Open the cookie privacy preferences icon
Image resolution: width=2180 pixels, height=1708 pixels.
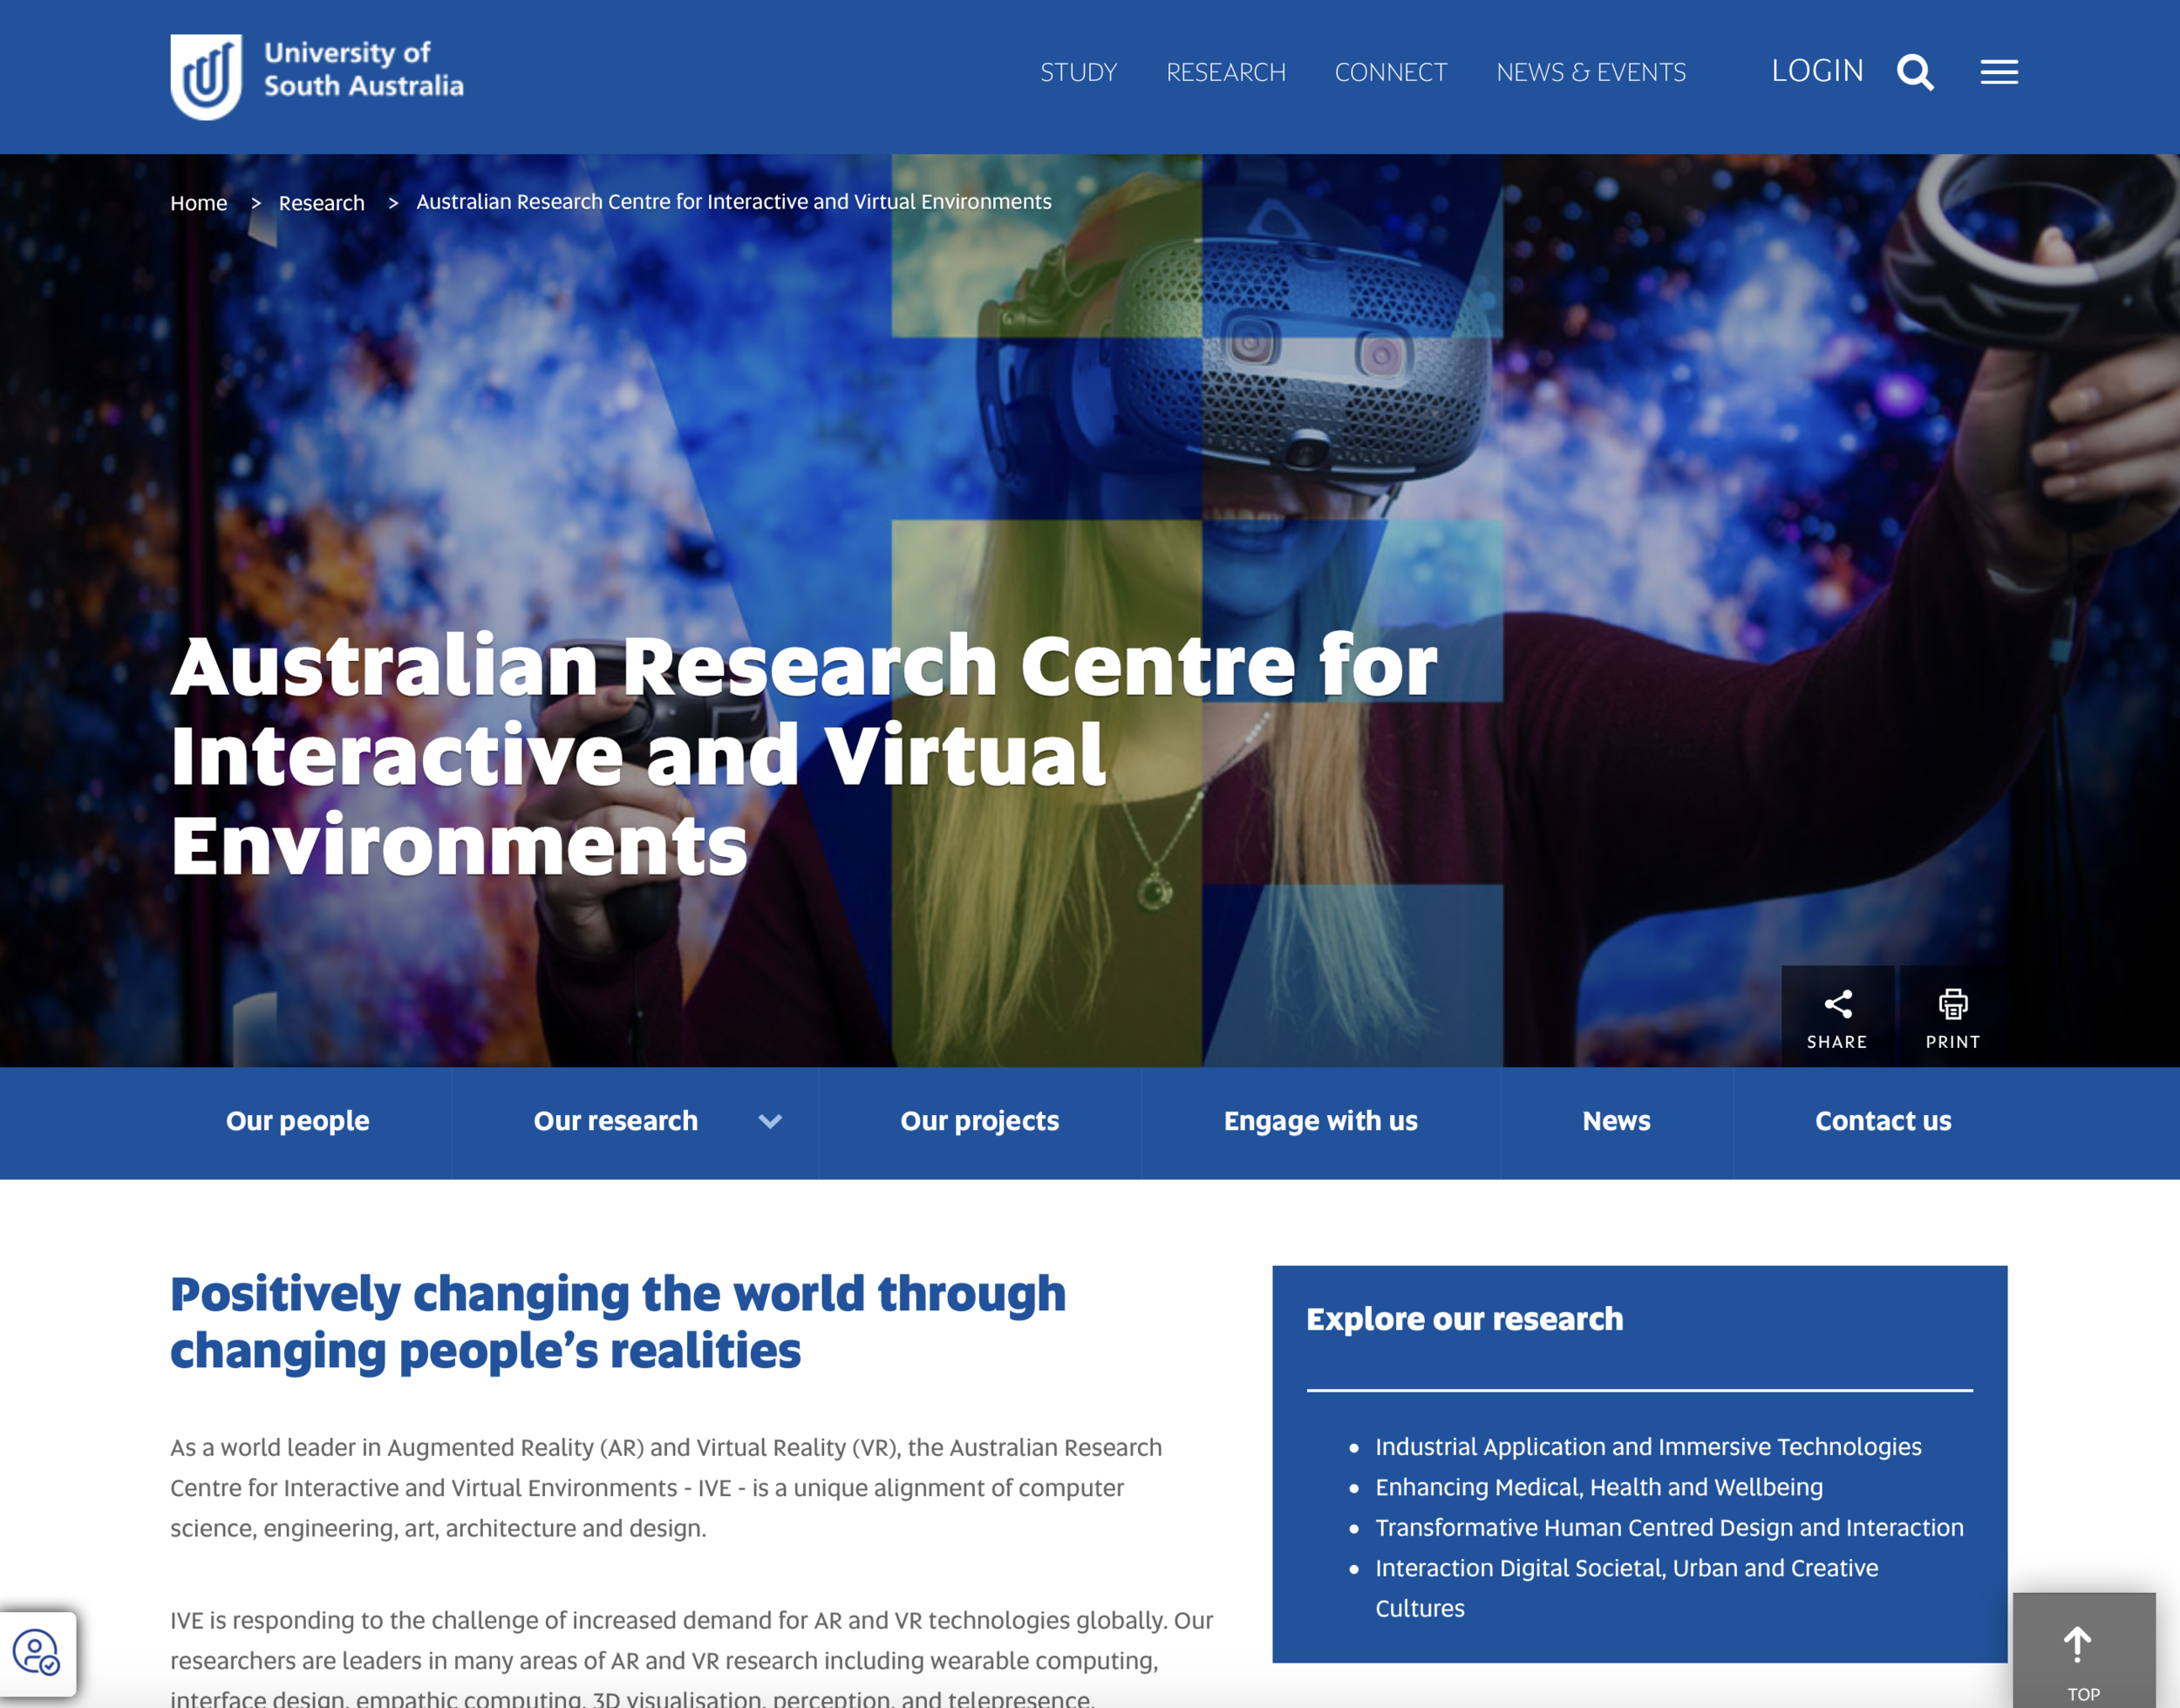click(37, 1652)
